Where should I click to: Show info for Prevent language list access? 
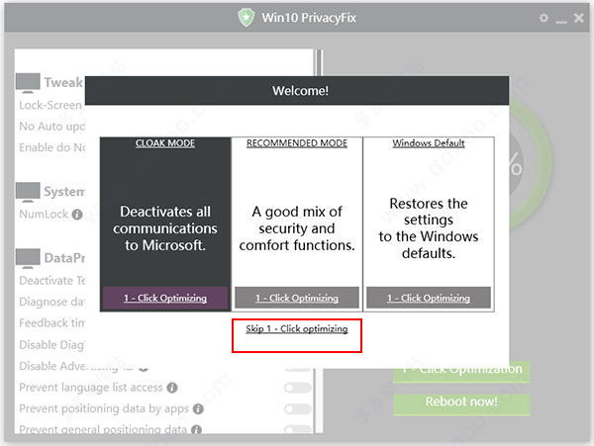(x=172, y=388)
